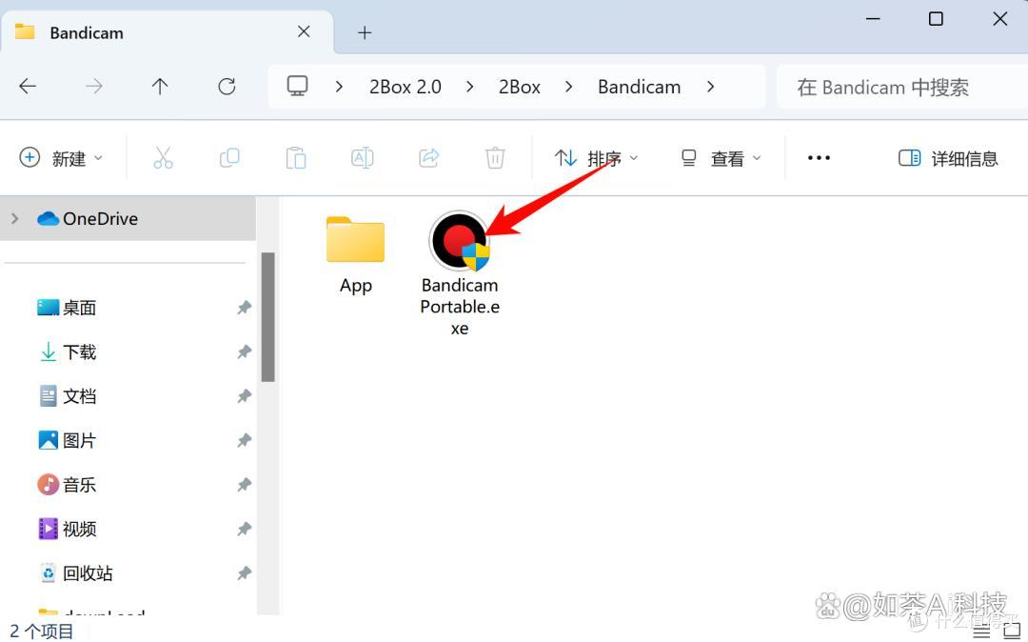Click the Copy toolbar icon

229,158
